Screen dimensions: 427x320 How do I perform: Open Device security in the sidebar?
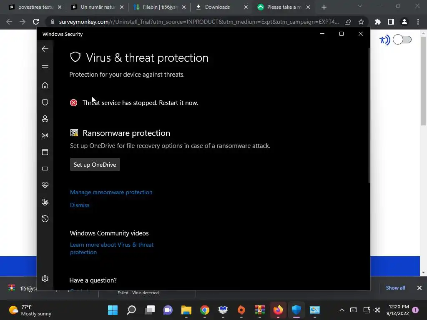tap(45, 169)
